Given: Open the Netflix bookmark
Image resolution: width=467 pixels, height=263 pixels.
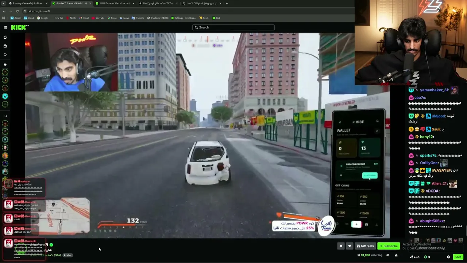Looking at the screenshot, I should (x=71, y=18).
